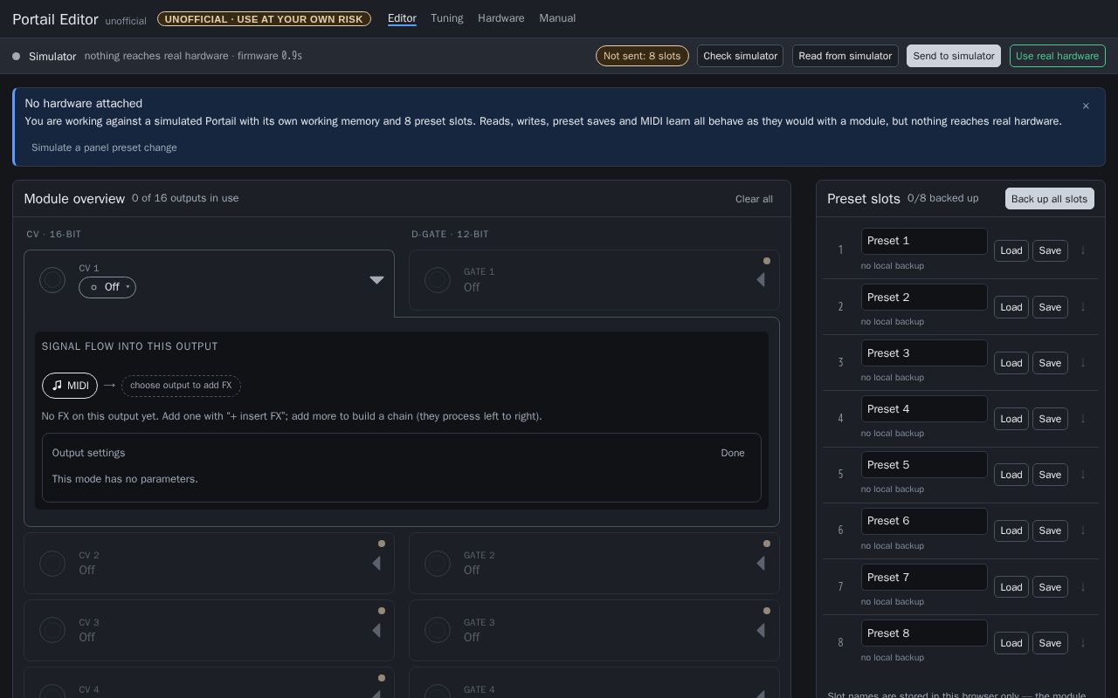Screen dimensions: 1118x698
Task: Click the Not sent: 8 slots badge
Action: point(642,56)
